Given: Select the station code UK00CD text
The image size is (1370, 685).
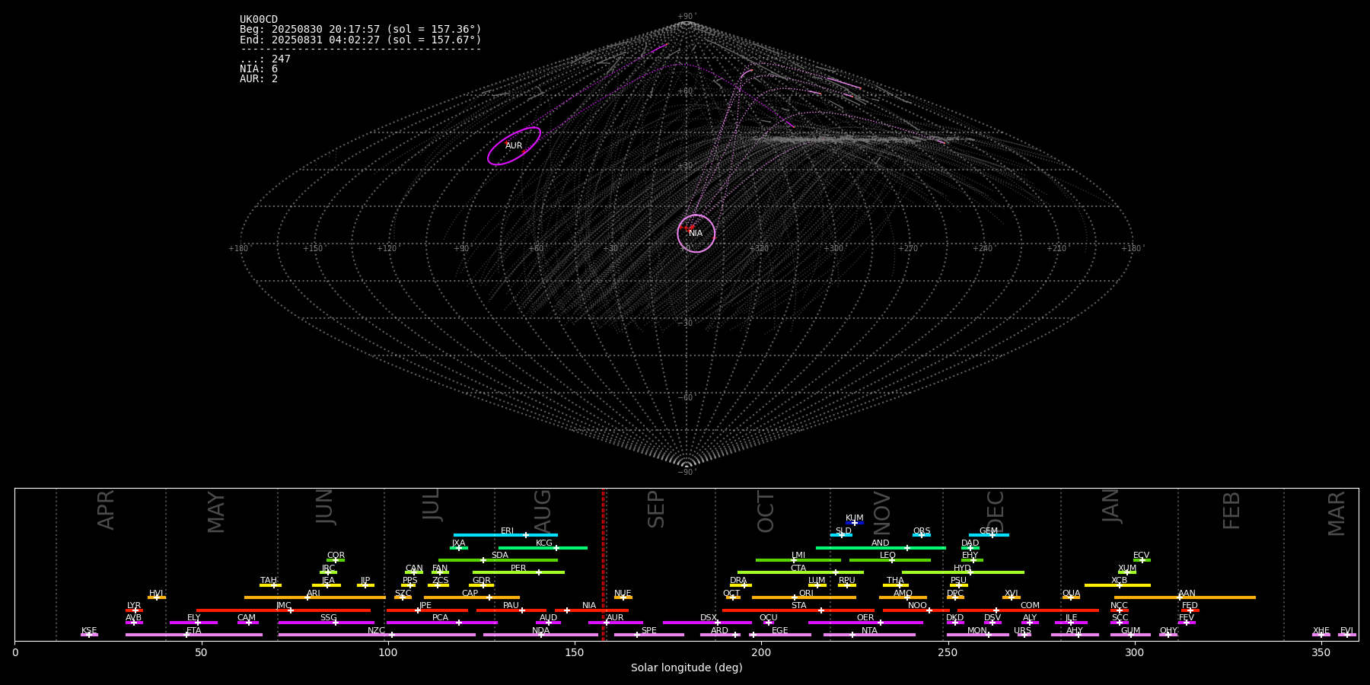Looking at the screenshot, I should click(259, 20).
